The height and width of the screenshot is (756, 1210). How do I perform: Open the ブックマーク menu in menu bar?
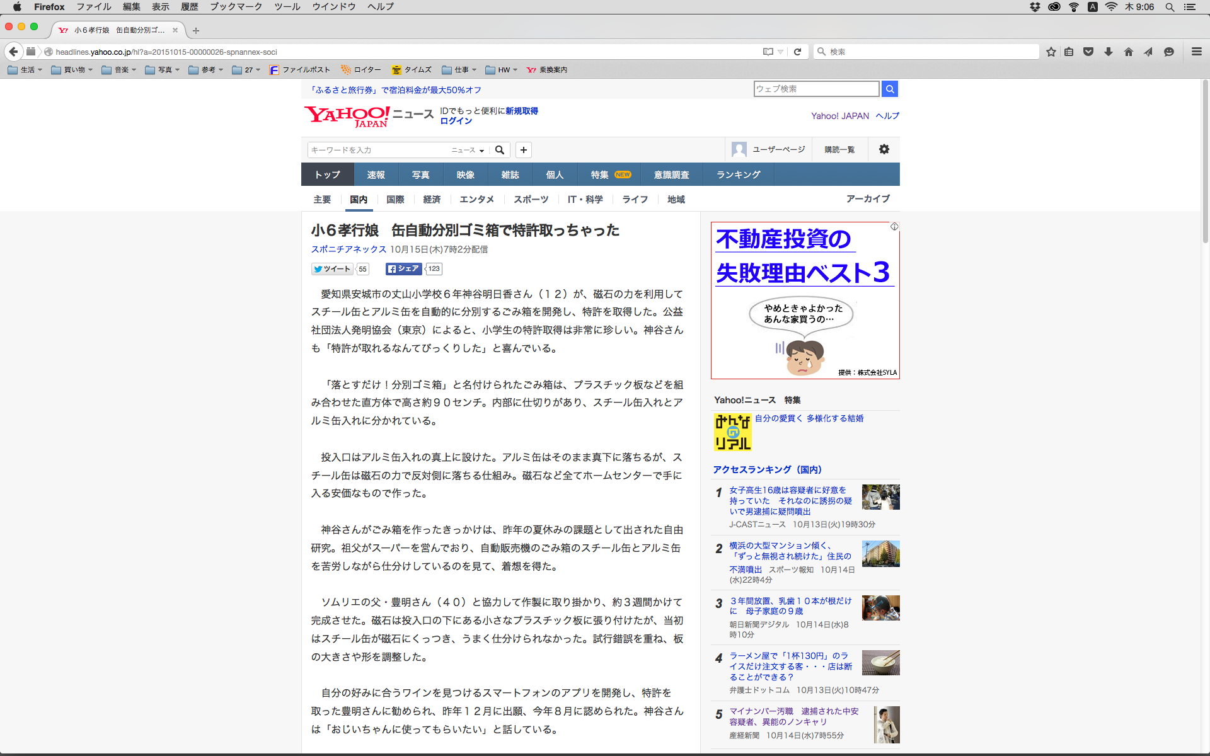(236, 7)
